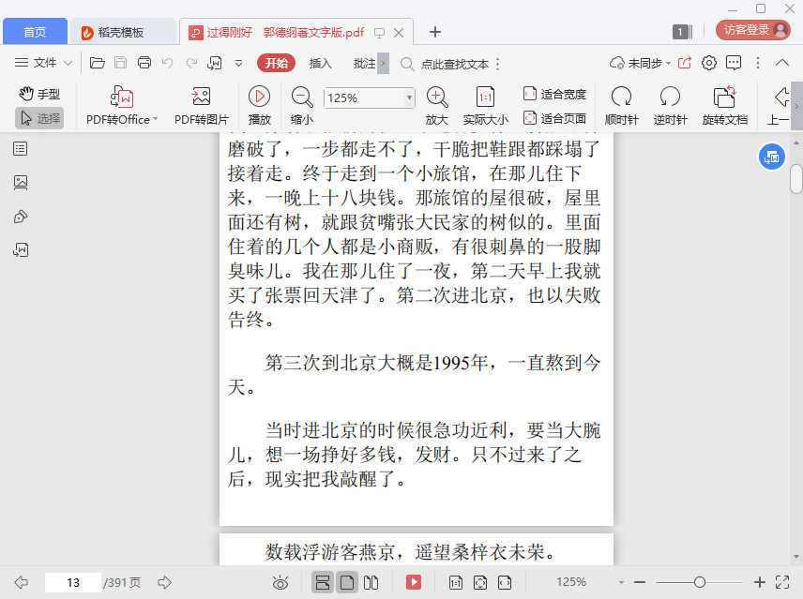The height and width of the screenshot is (599, 803).
Task: Activate the Select tool (选择)
Action: (x=39, y=118)
